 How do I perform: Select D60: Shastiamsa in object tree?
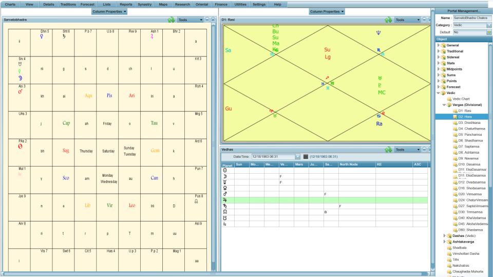pos(471,230)
